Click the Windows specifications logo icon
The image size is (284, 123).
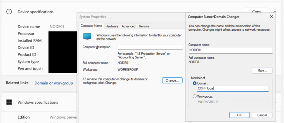9,102
